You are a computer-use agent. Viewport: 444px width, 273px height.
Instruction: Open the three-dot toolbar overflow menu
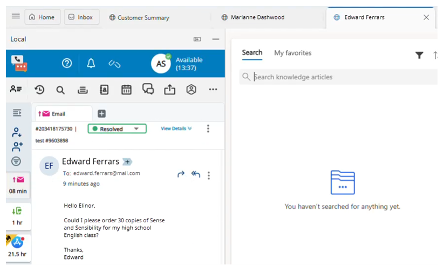213,90
